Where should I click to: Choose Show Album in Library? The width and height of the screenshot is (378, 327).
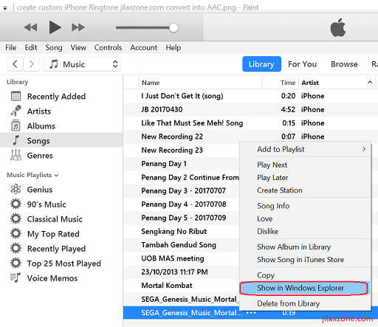point(305,247)
